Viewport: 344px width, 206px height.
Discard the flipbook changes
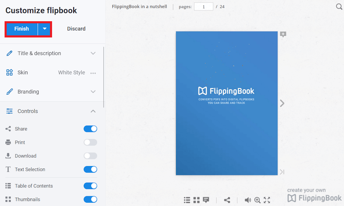coord(76,29)
